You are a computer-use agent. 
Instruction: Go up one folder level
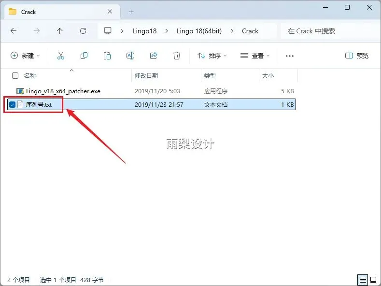tap(59, 31)
